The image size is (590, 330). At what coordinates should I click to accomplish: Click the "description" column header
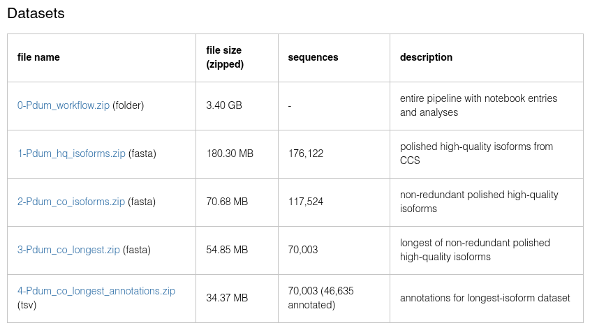[x=426, y=57]
